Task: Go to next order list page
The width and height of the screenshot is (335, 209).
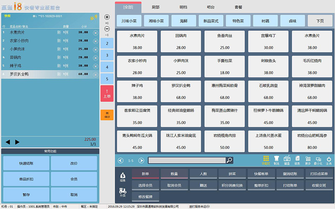Action: tap(17, 142)
